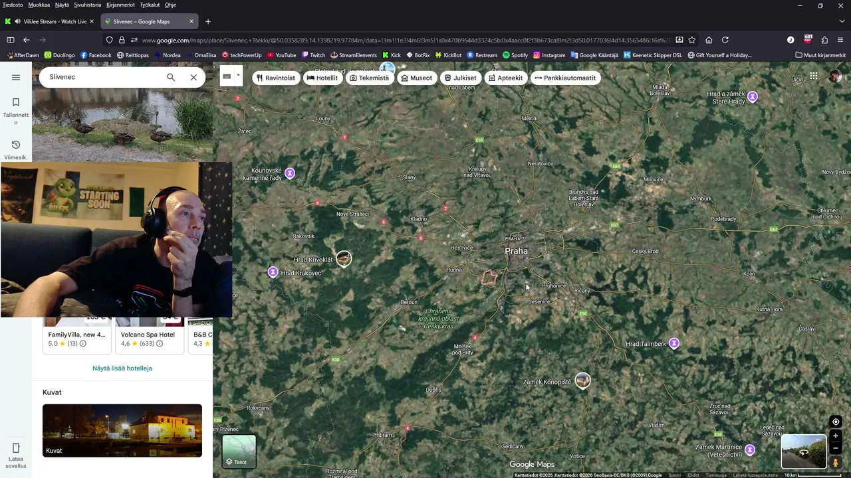Click the Beroun town label
The image size is (851, 478).
409,302
